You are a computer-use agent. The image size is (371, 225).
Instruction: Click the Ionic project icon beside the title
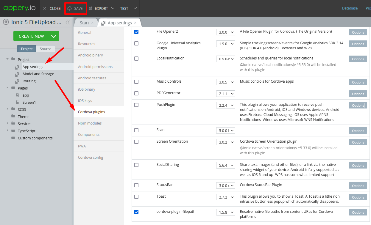[6, 22]
